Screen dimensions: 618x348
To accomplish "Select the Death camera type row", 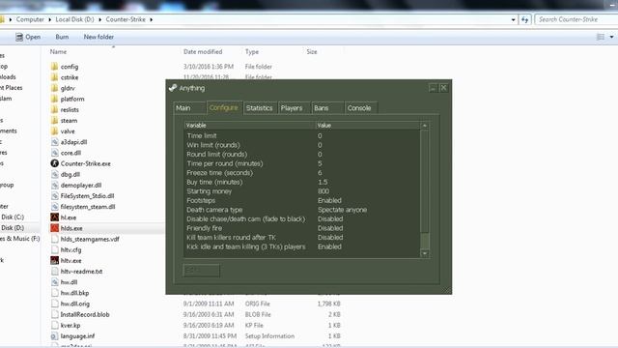I will 302,210.
